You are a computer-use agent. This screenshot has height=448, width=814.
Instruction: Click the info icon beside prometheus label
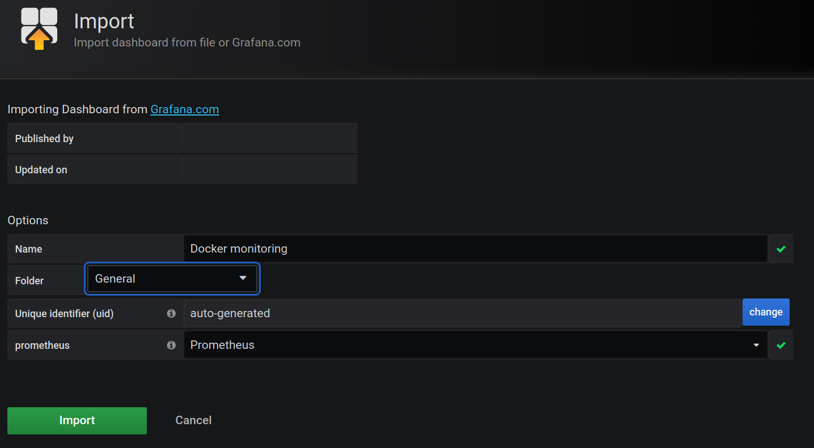[x=171, y=345]
